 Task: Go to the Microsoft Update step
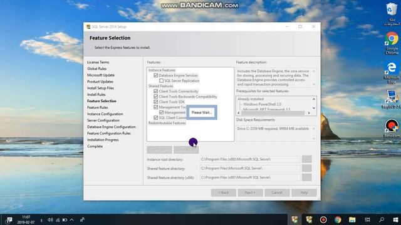[x=101, y=75]
